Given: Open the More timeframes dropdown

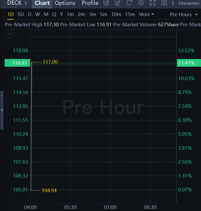Looking at the screenshot, I should click(x=146, y=14).
